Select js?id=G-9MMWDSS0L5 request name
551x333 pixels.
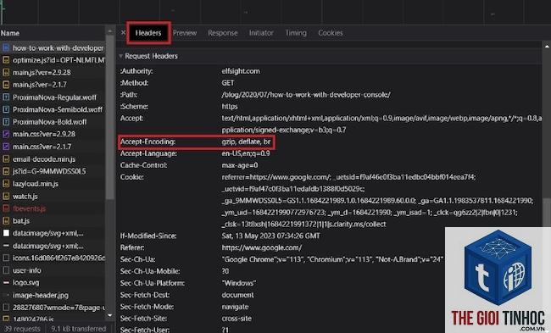(49, 171)
